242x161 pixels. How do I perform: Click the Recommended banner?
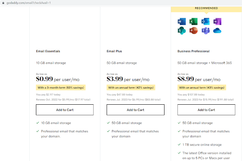pos(206,8)
